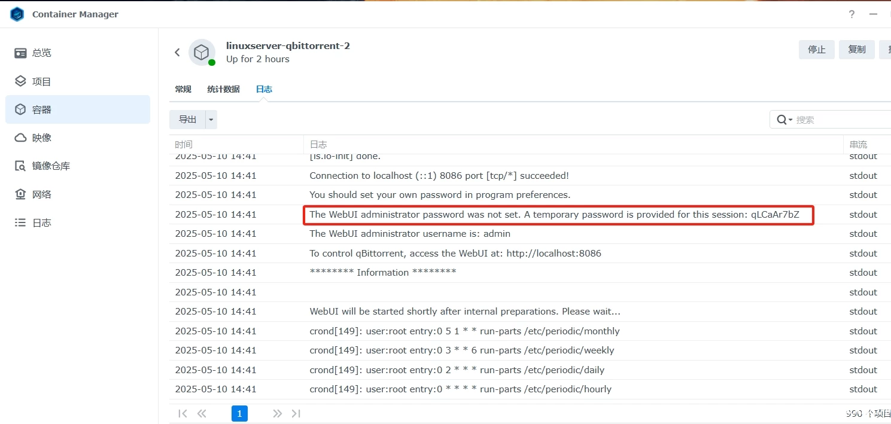Select the run-parts /etc/periodic/hourly log row
Screen dimensions: 891x424
530,389
